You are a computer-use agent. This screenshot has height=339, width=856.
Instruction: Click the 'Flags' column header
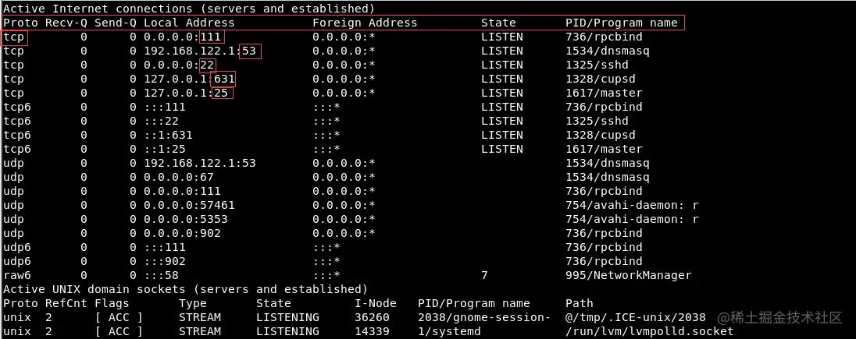(x=112, y=303)
